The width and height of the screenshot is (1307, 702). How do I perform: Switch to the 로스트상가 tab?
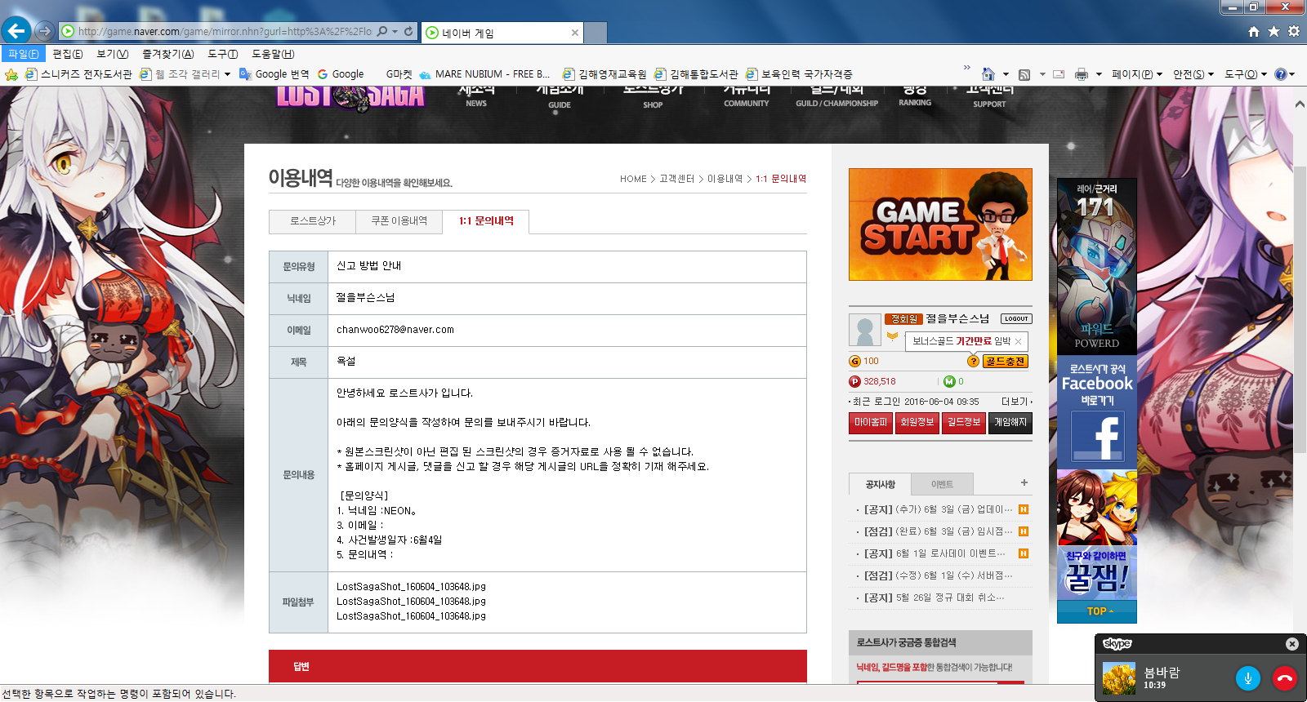click(313, 221)
